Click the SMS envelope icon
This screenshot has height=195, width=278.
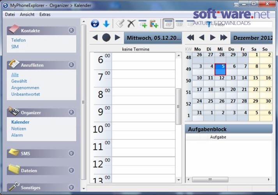[x=14, y=152]
